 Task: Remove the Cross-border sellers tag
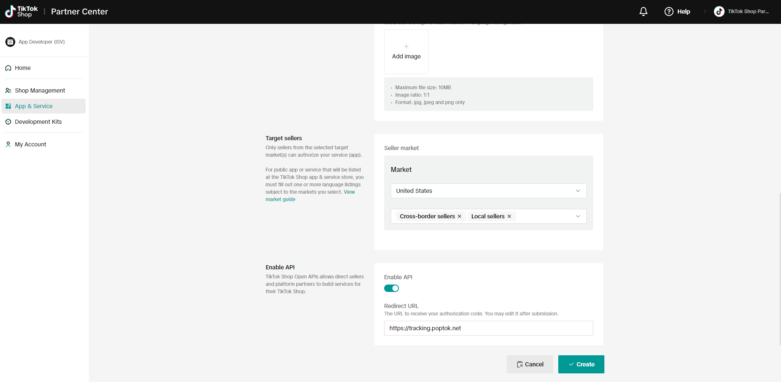coord(459,216)
